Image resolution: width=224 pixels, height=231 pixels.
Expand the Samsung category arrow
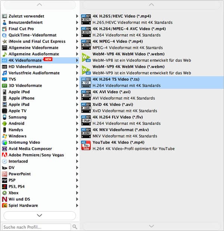click(77, 117)
